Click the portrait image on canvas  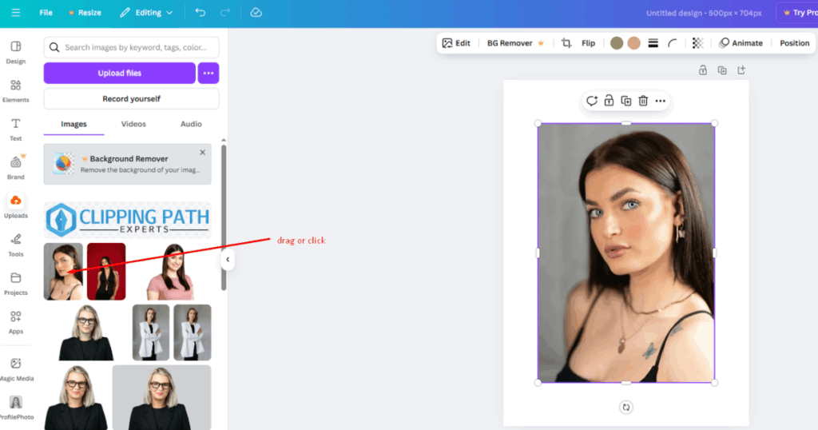click(626, 253)
